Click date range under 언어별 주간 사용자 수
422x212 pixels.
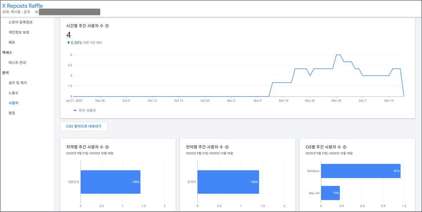coord(210,153)
